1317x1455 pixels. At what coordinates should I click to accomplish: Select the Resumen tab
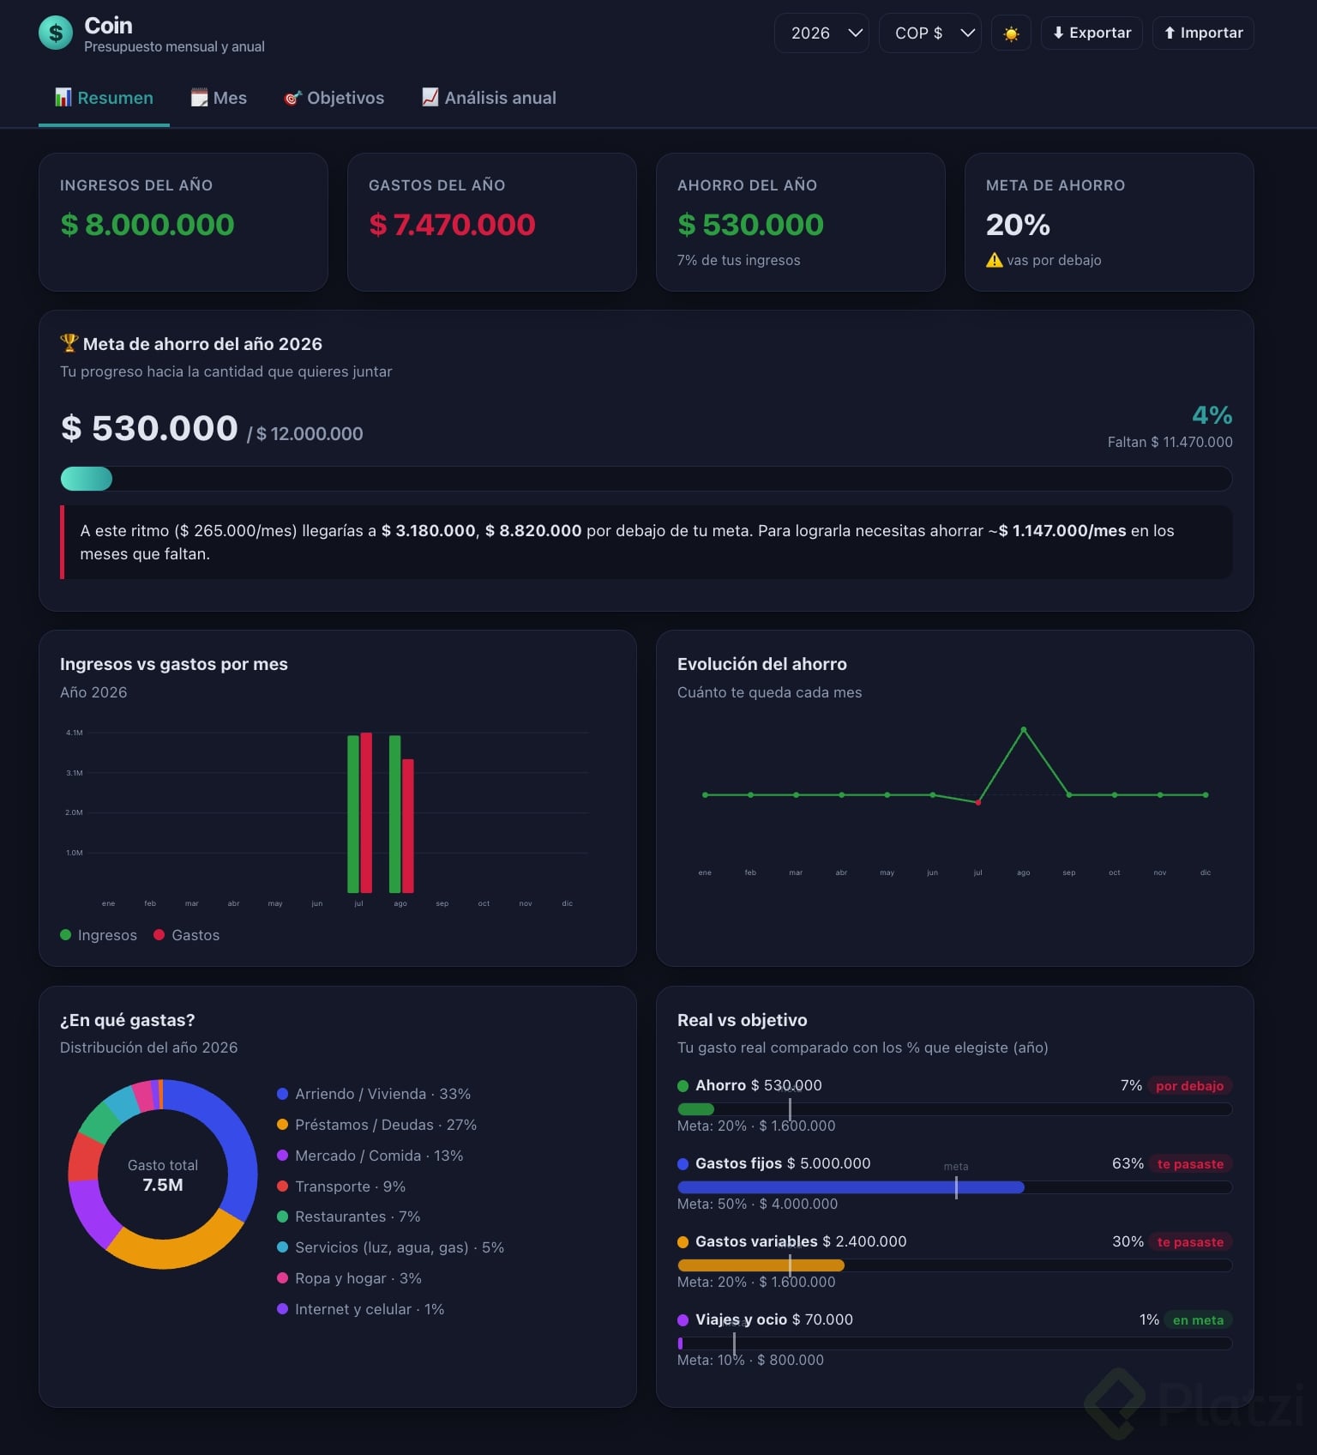tap(104, 98)
